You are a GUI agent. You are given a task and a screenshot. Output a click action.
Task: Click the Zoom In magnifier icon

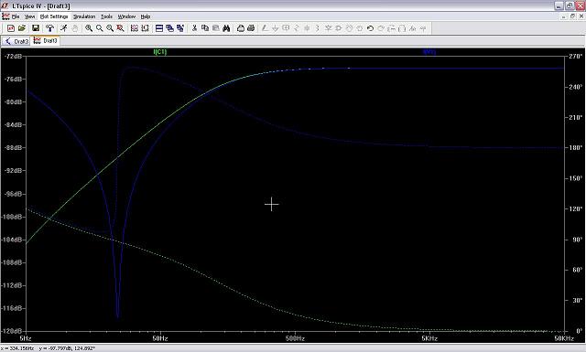pos(89,28)
